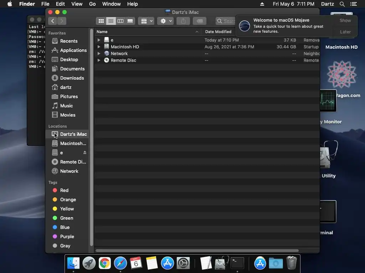Open the View menu
Image resolution: width=365 pixels, height=273 pixels.
(x=77, y=4)
